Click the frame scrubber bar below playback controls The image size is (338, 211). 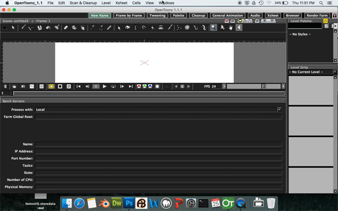click(x=149, y=93)
